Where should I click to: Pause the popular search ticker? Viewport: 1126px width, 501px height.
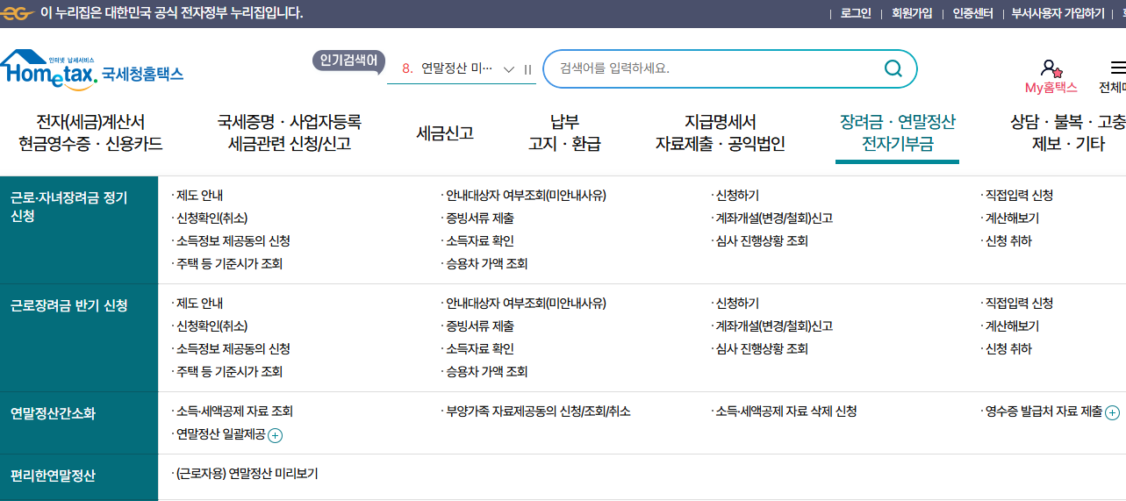[x=528, y=69]
